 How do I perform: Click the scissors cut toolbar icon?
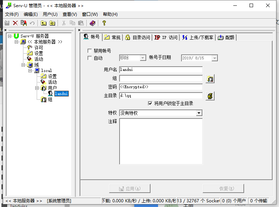(x=64, y=23)
